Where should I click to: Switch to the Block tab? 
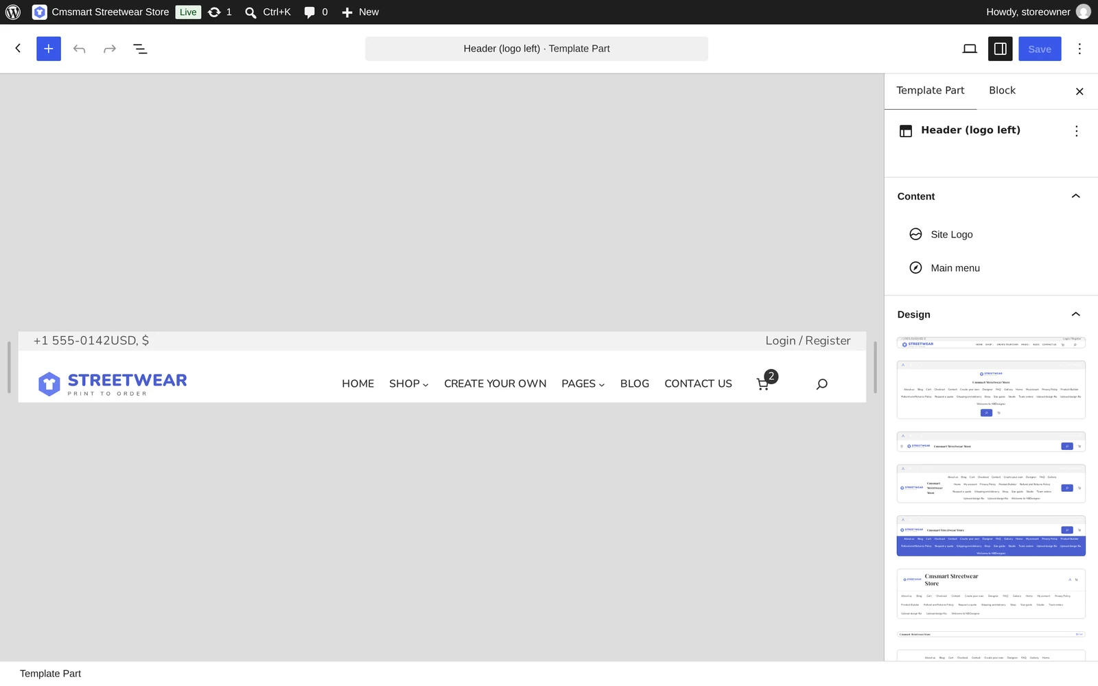point(1002,91)
